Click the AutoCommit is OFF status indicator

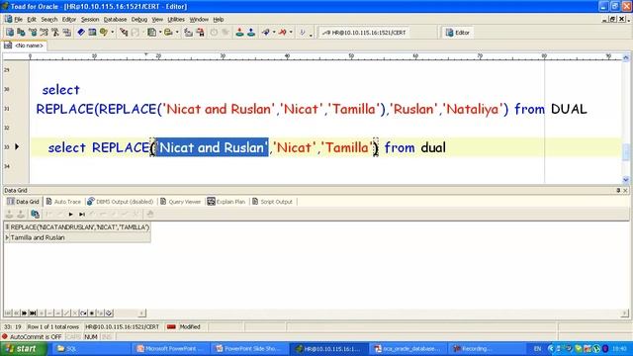32,336
